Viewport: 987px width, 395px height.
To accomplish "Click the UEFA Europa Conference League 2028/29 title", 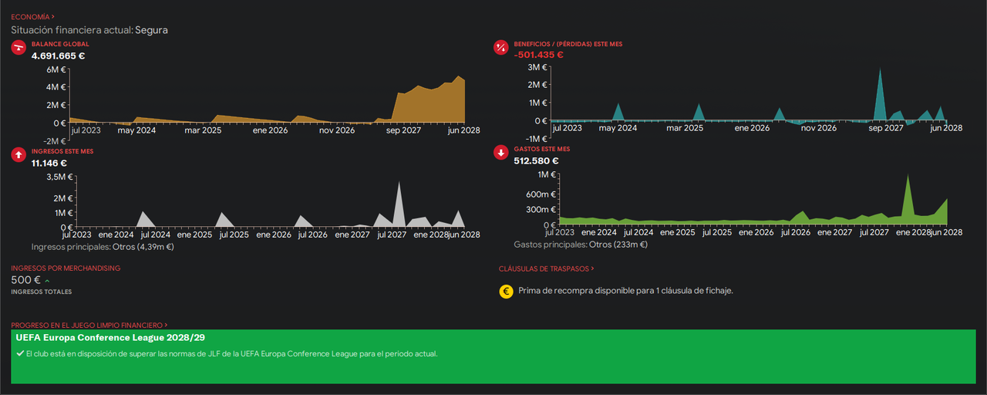I will click(x=110, y=337).
